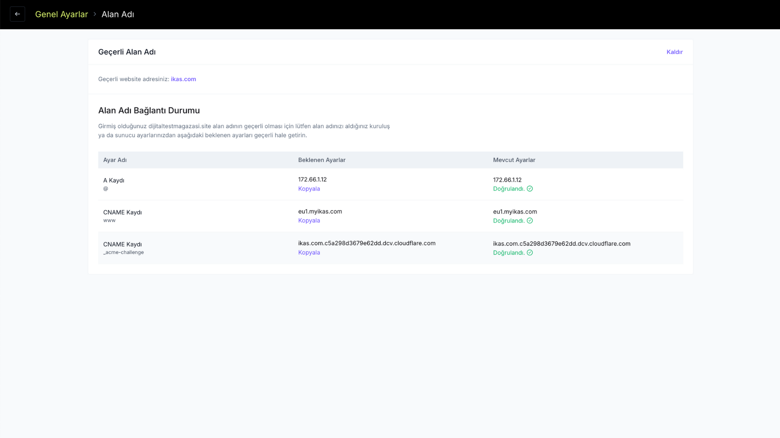The image size is (780, 438).
Task: Click the Beklenen Ayarlar column header
Action: tap(322, 160)
